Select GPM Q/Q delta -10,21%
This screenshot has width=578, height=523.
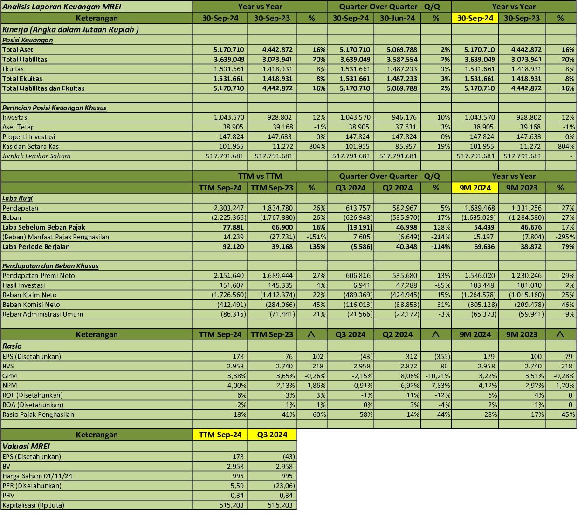point(438,375)
